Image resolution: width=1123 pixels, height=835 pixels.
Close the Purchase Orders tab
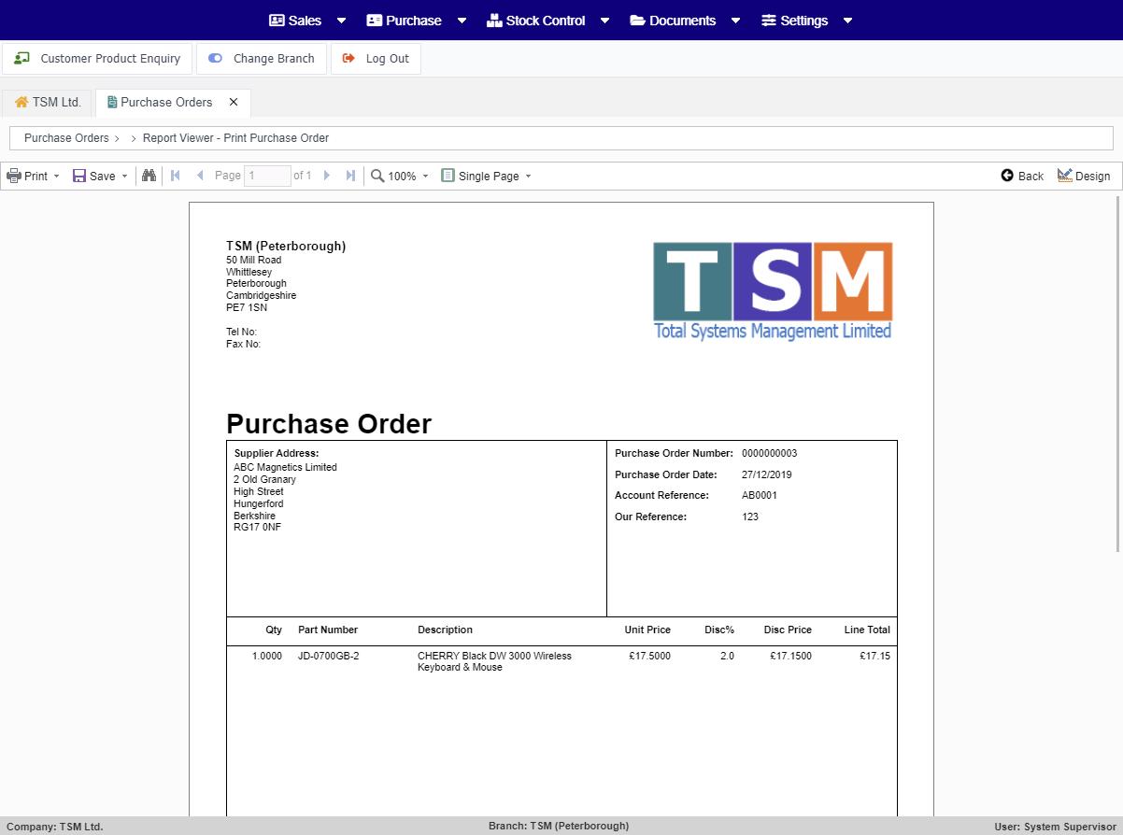(x=234, y=102)
